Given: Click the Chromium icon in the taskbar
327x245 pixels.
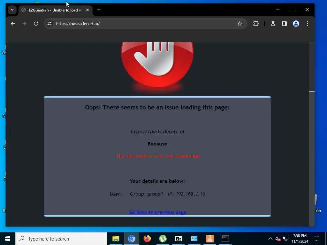Looking at the screenshot, I should coord(132,239).
